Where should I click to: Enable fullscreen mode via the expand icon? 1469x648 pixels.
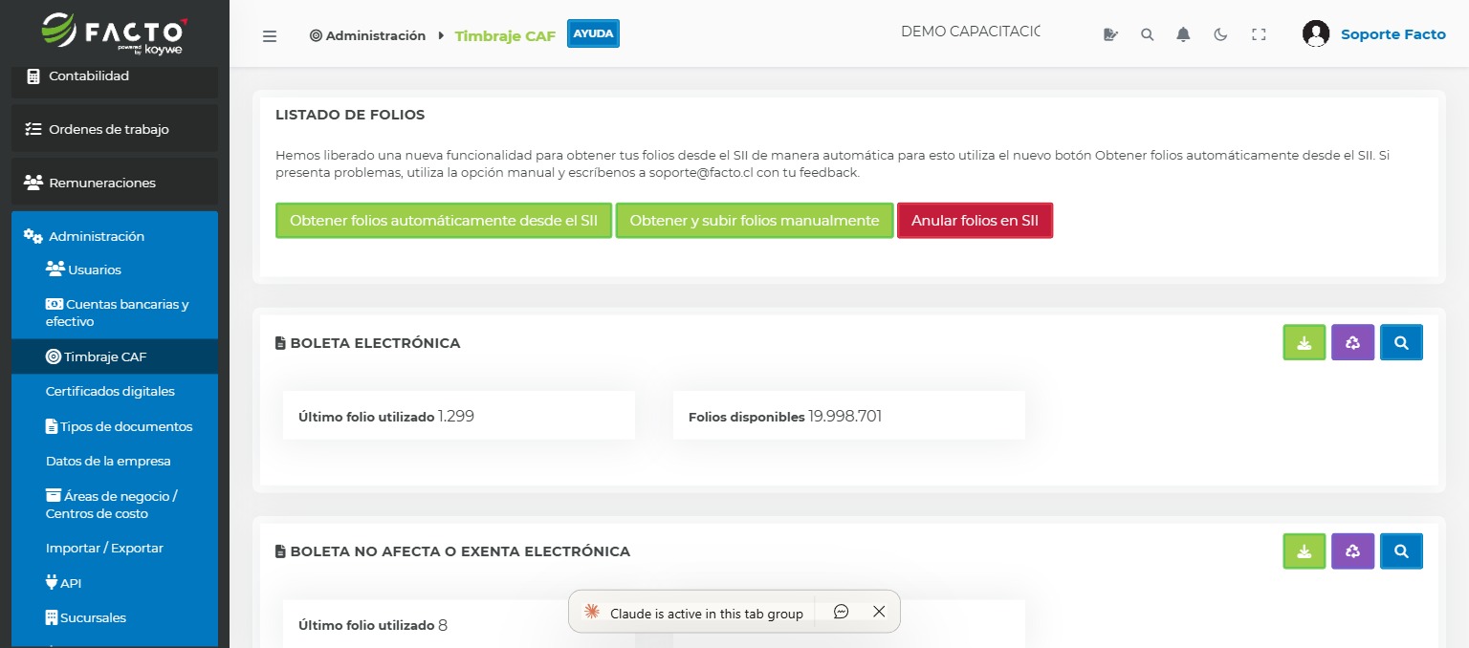[x=1259, y=34]
